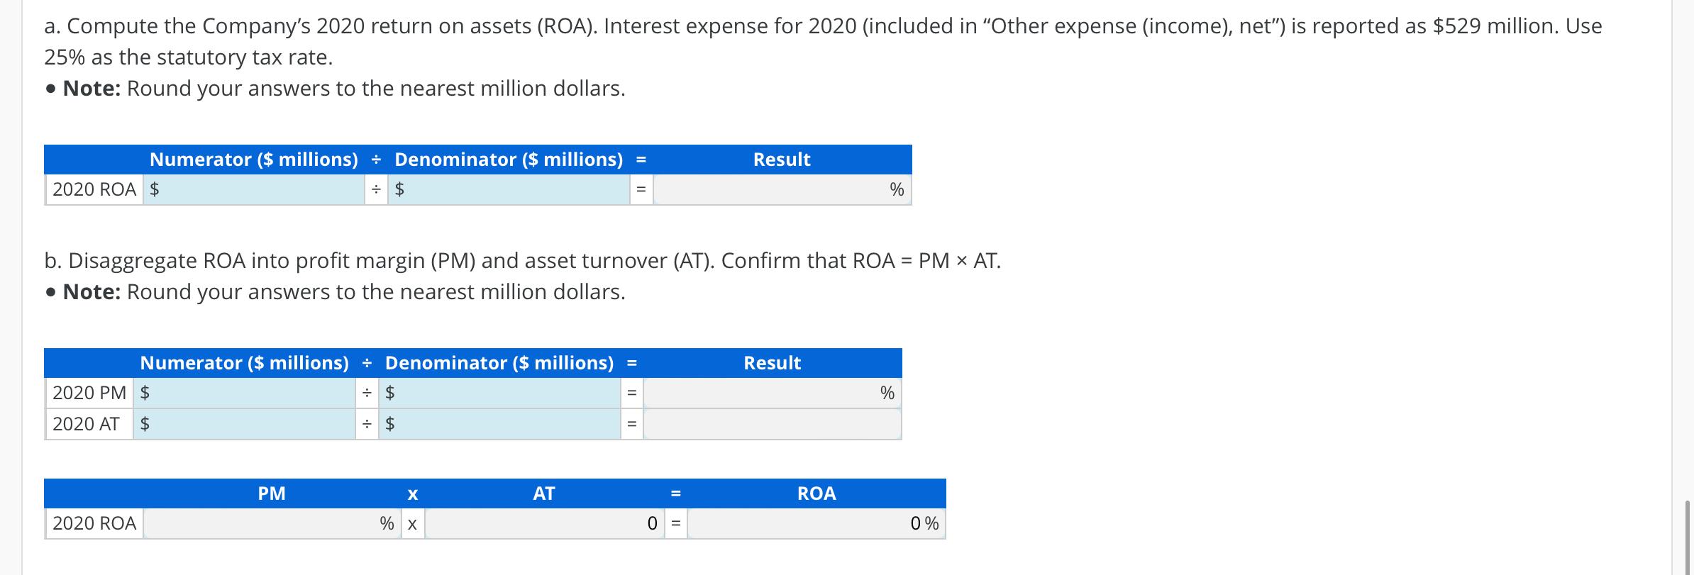
Task: Click the PM column header in the bottom table
Action: 272,493
